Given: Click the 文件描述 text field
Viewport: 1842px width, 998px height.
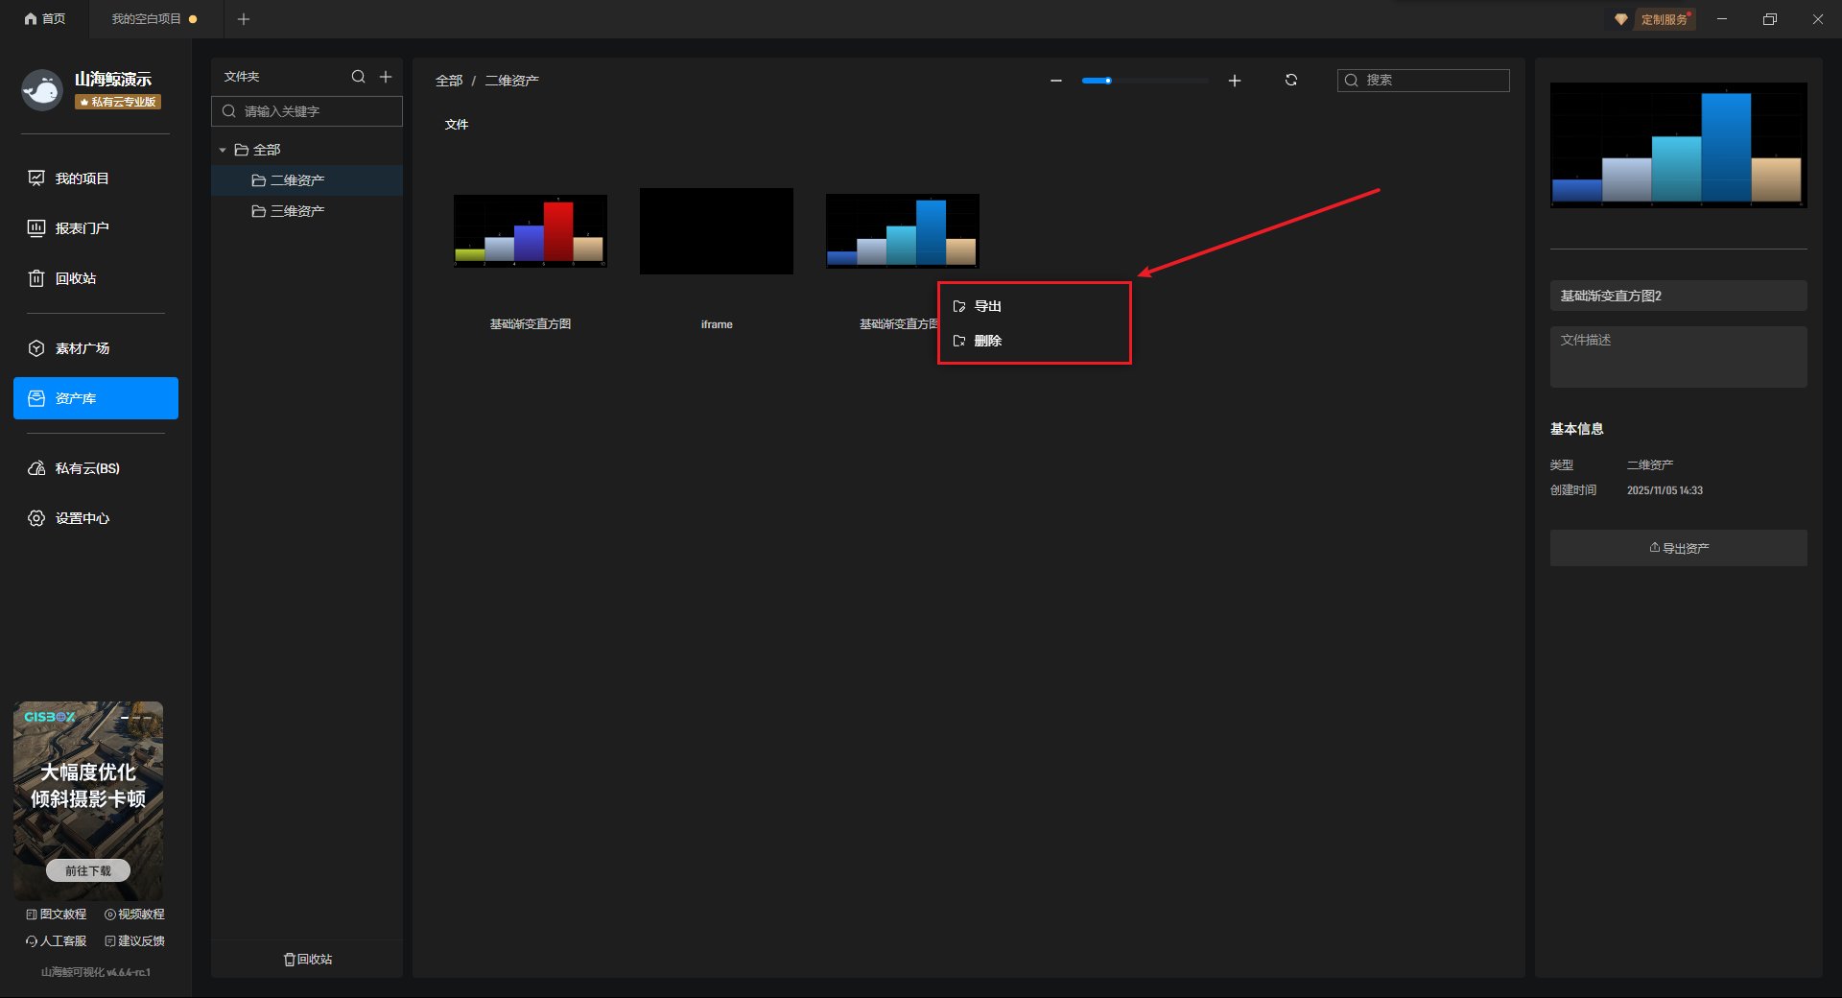Looking at the screenshot, I should tap(1678, 357).
